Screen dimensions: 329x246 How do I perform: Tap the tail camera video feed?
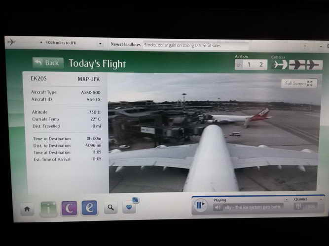(x=213, y=133)
